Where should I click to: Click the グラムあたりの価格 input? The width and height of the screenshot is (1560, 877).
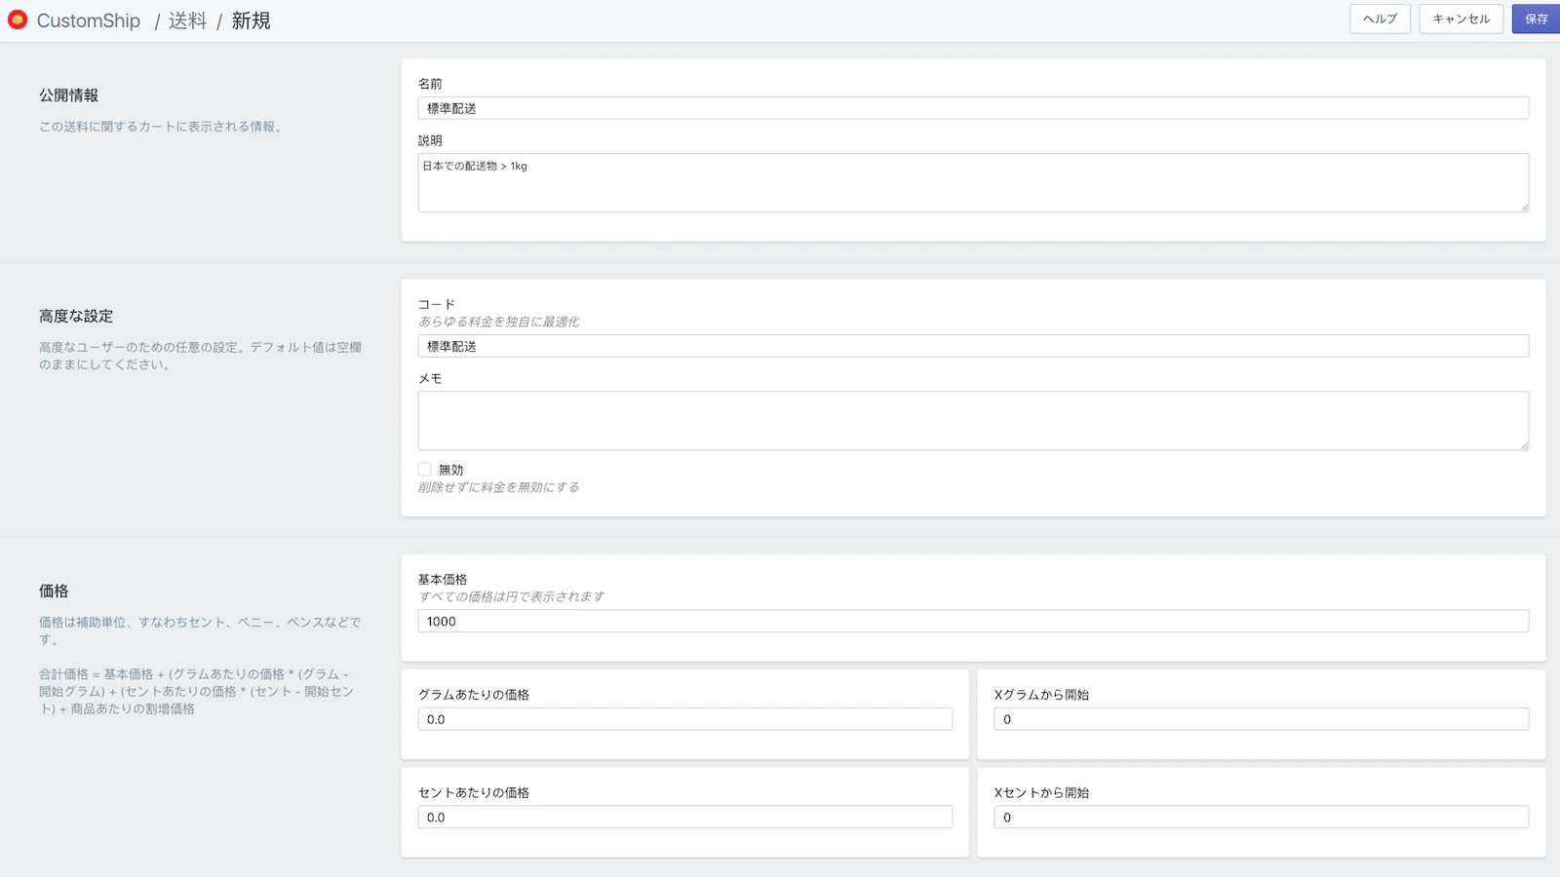click(684, 719)
